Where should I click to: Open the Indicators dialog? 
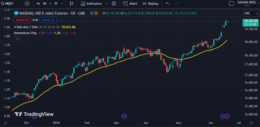pyautogui.click(x=91, y=4)
